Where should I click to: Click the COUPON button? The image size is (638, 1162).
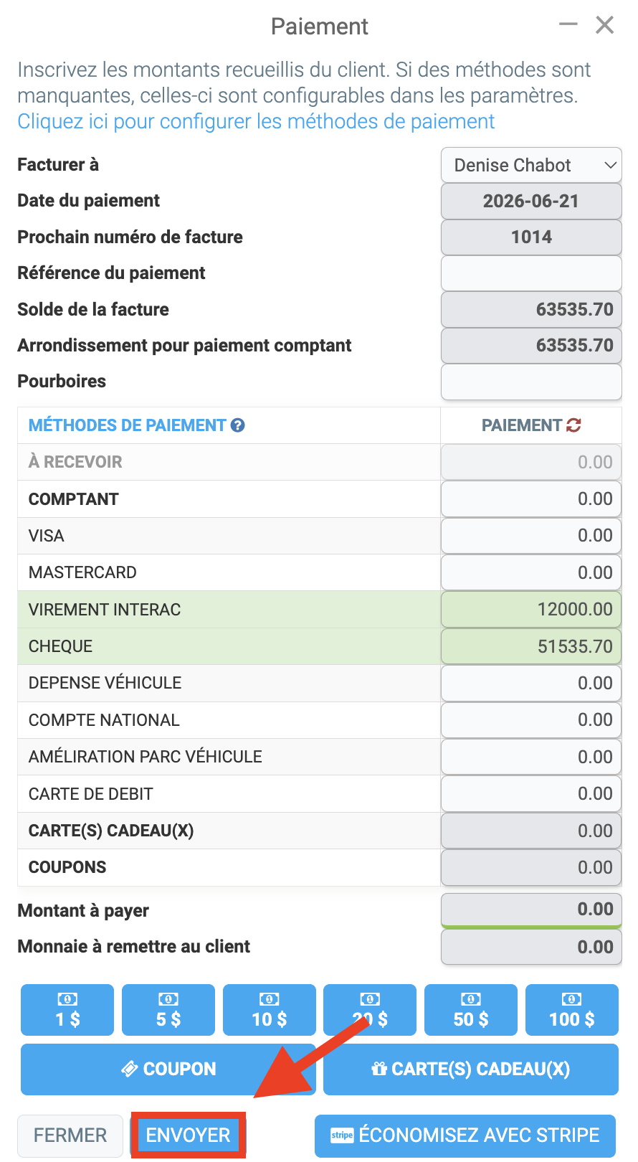pyautogui.click(x=168, y=1069)
